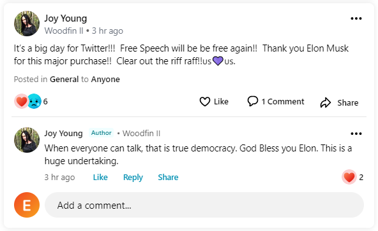Click the 1 Comment button
The image size is (378, 231).
pos(276,101)
